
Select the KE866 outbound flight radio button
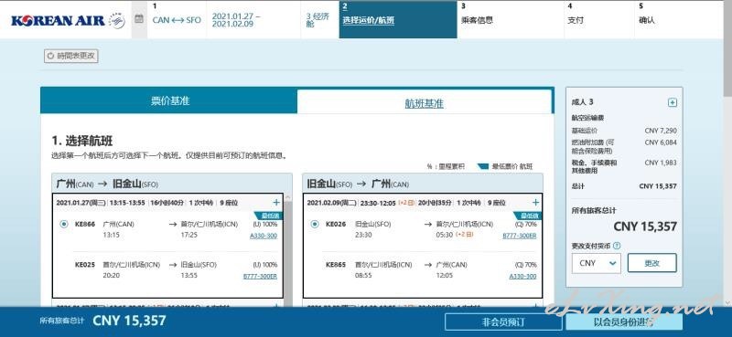click(64, 224)
